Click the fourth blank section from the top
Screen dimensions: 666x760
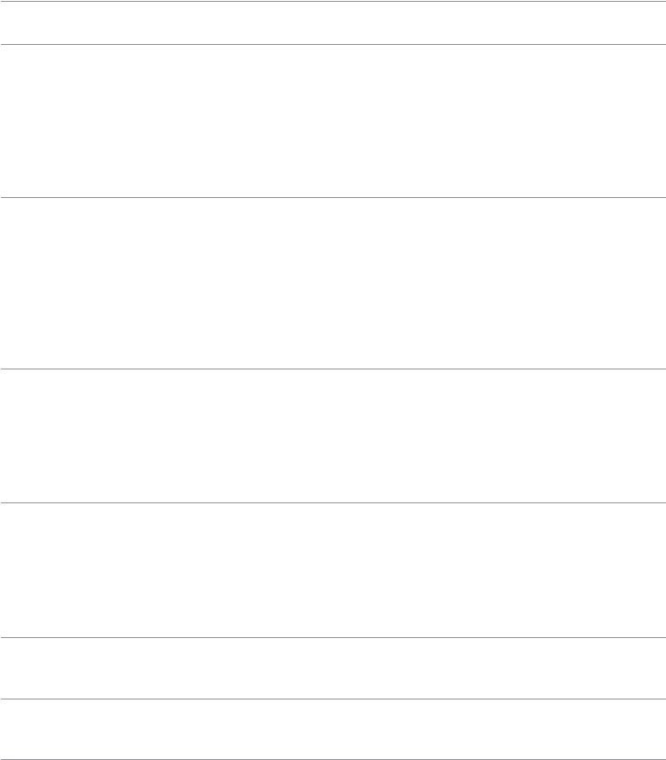click(333, 435)
